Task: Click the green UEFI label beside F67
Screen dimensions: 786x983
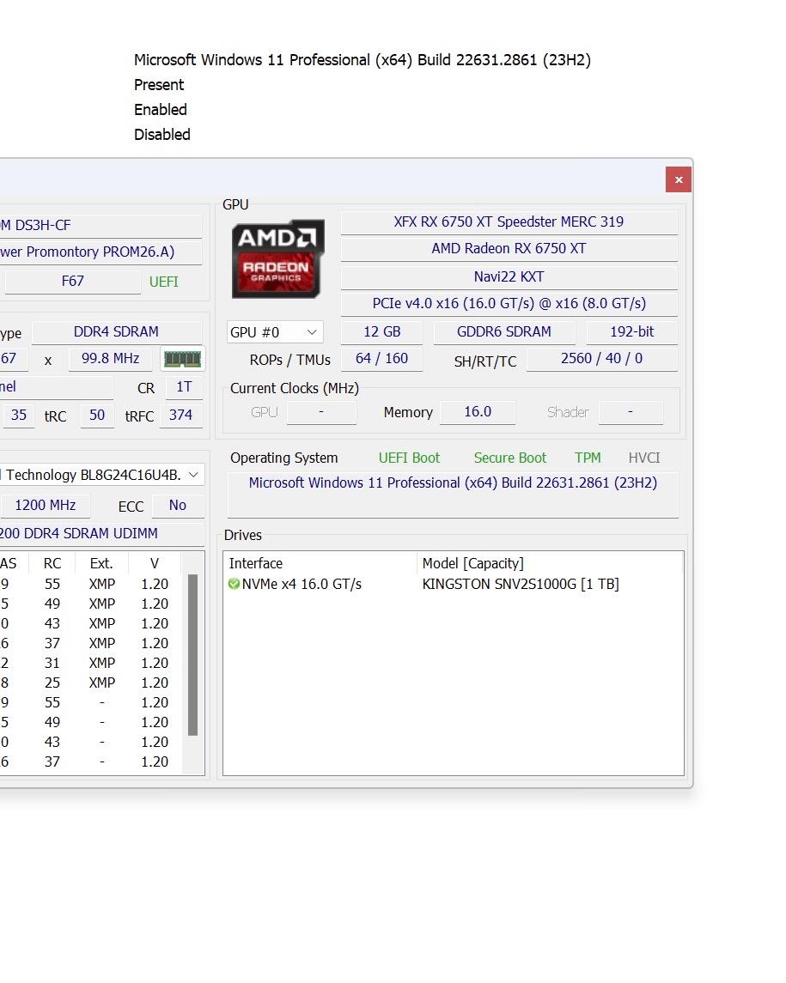Action: [x=164, y=282]
